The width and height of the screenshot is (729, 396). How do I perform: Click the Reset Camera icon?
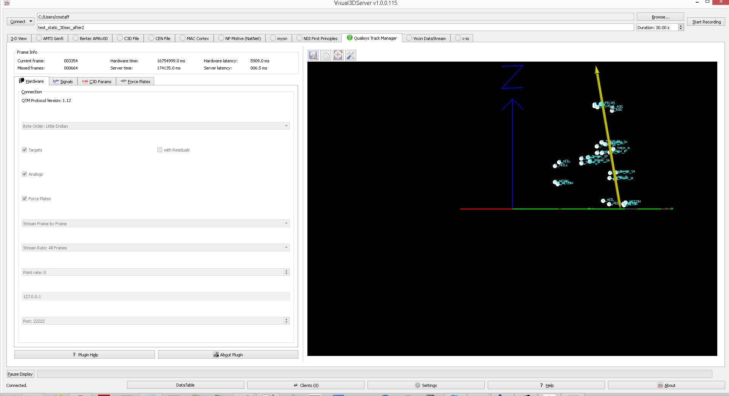click(338, 55)
